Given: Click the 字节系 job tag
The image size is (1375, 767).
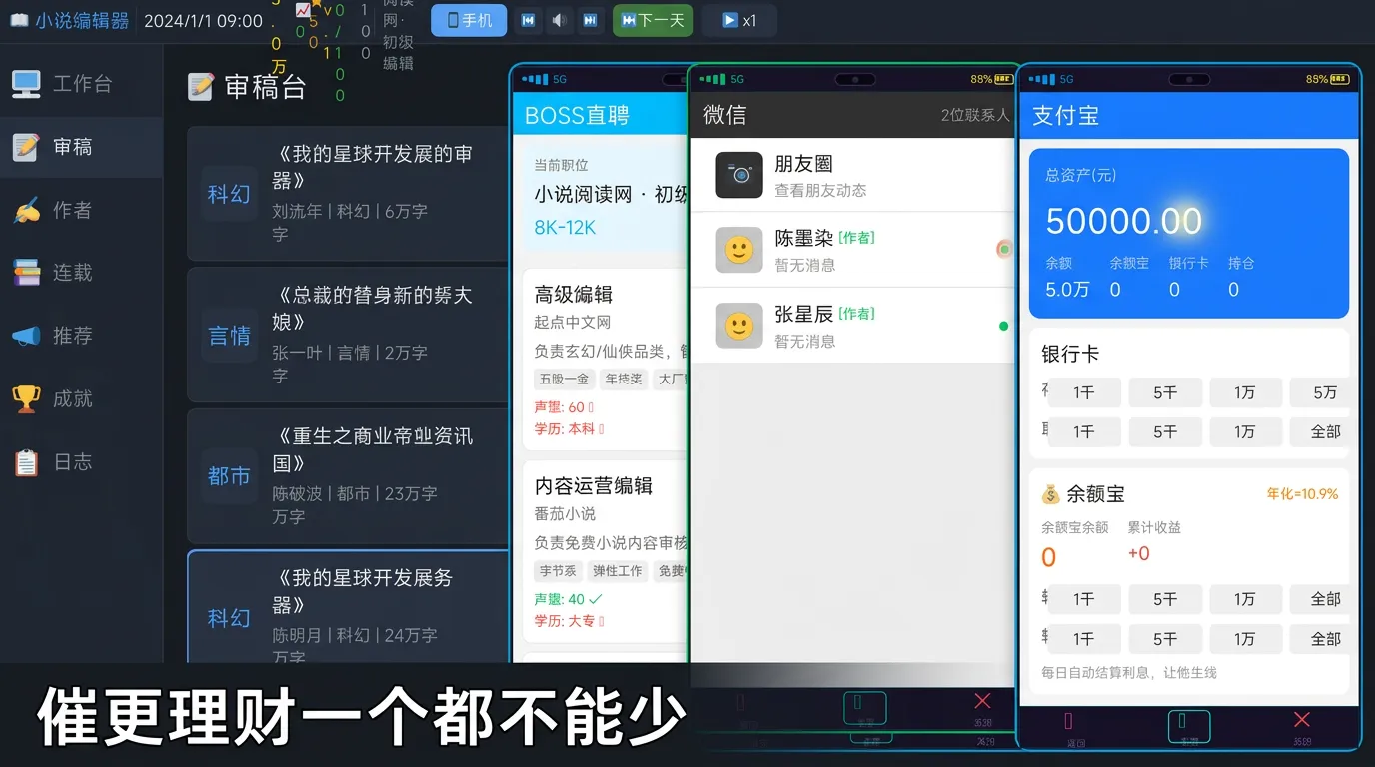Looking at the screenshot, I should pyautogui.click(x=558, y=571).
